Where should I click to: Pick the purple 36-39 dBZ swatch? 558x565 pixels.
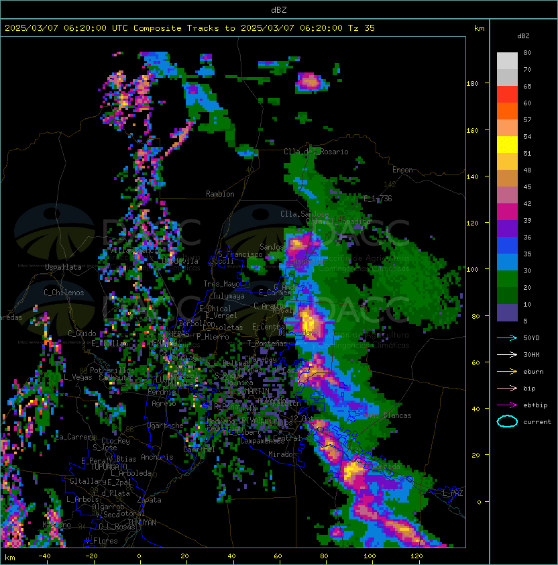[x=507, y=229]
